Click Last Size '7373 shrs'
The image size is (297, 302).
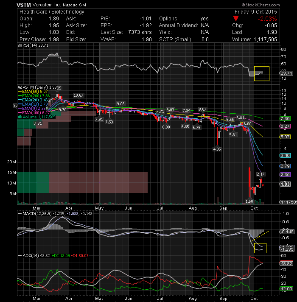(x=140, y=32)
